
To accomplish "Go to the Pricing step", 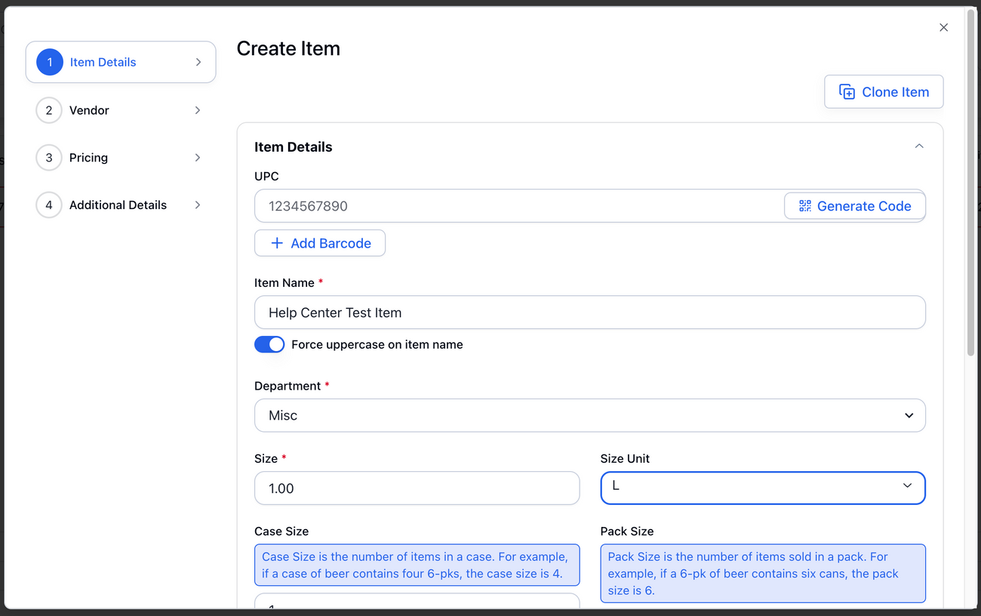I will coord(121,158).
